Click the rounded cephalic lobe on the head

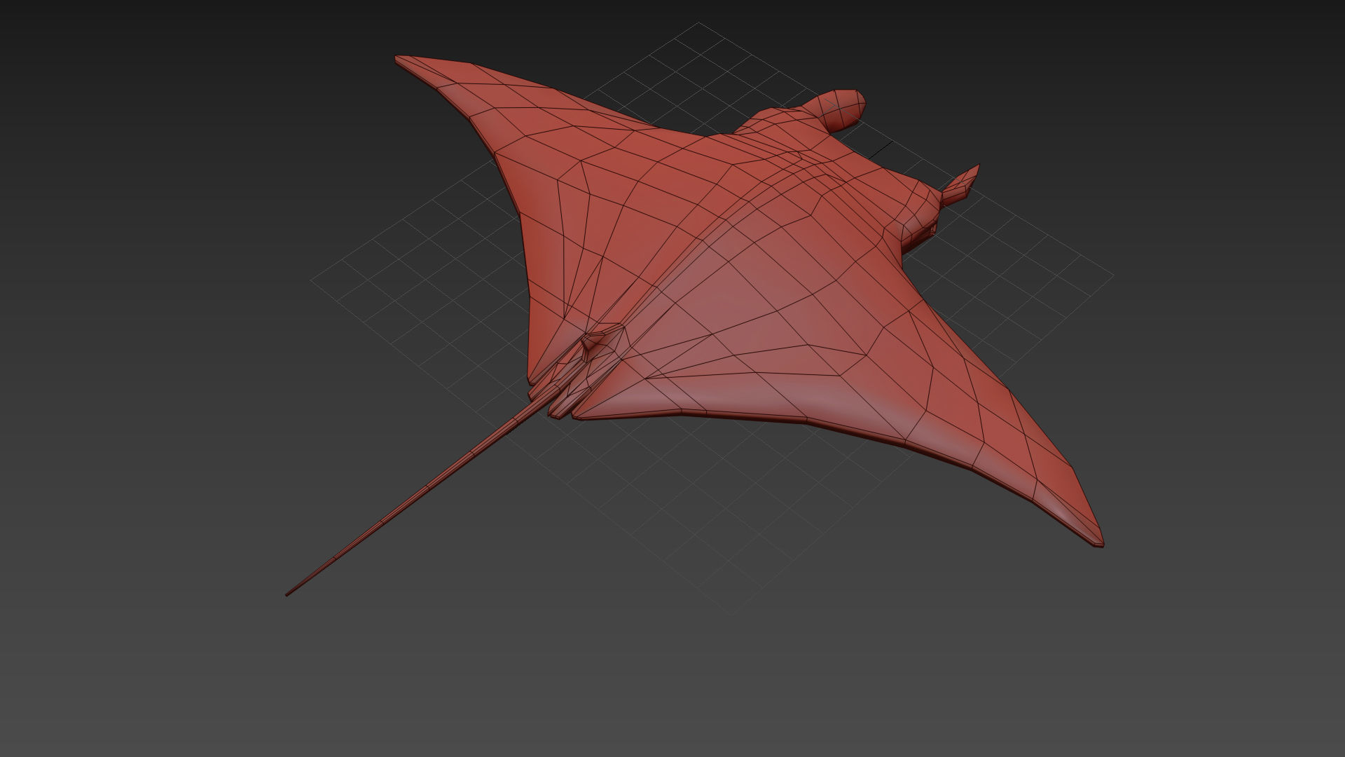coord(843,110)
